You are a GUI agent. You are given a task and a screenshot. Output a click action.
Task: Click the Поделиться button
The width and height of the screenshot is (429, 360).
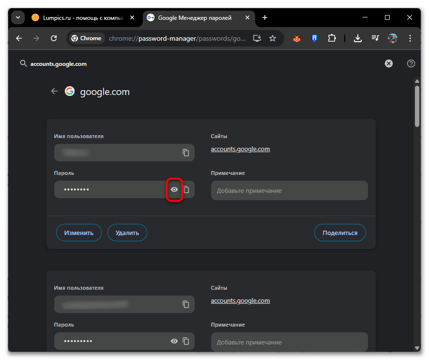tap(340, 233)
